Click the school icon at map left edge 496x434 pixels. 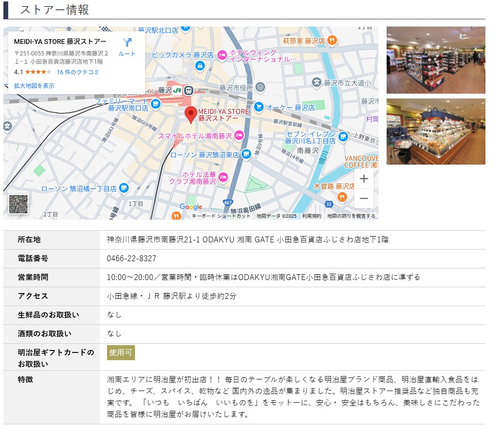point(8,126)
